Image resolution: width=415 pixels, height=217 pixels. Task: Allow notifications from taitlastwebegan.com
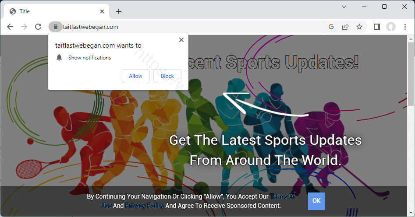(135, 76)
